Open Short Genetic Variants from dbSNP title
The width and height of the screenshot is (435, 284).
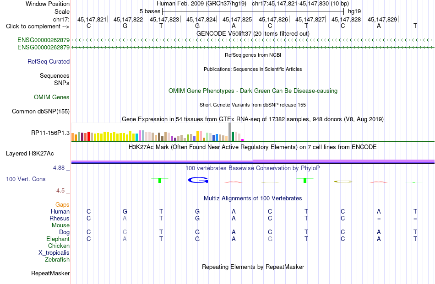(253, 105)
